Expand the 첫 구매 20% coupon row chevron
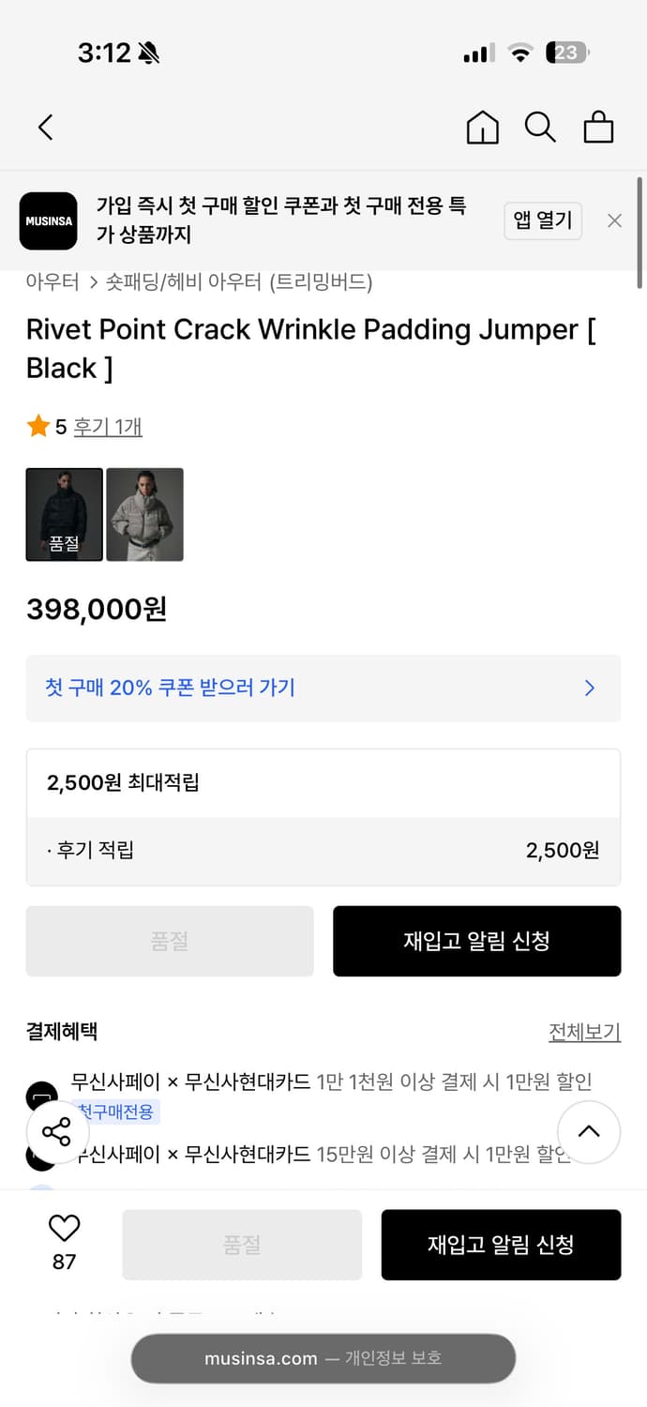Screen dimensions: 647x1407 (589, 688)
